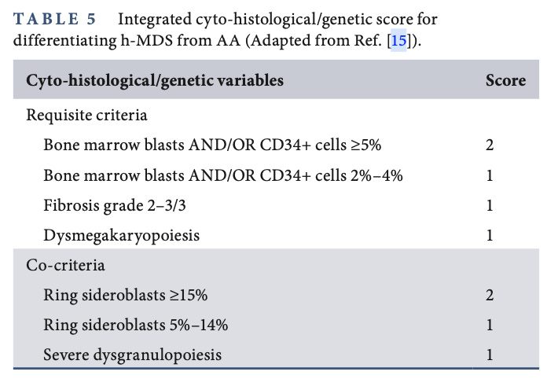Select the score for Severe dysgranulopoiesis row
Viewport: 547px width, 379px height.
(x=490, y=355)
